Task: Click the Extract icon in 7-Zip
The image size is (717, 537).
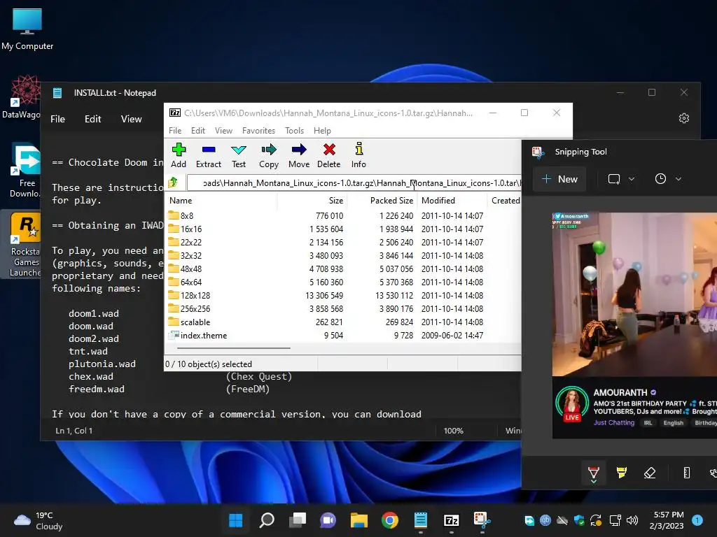Action: (x=209, y=155)
